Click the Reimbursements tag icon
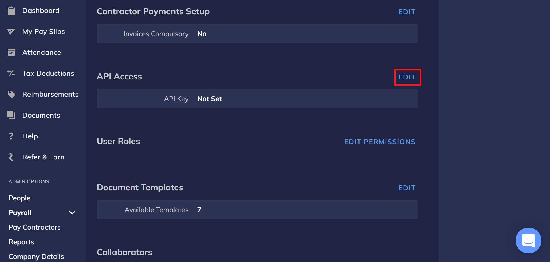This screenshot has width=550, height=262. (11, 94)
